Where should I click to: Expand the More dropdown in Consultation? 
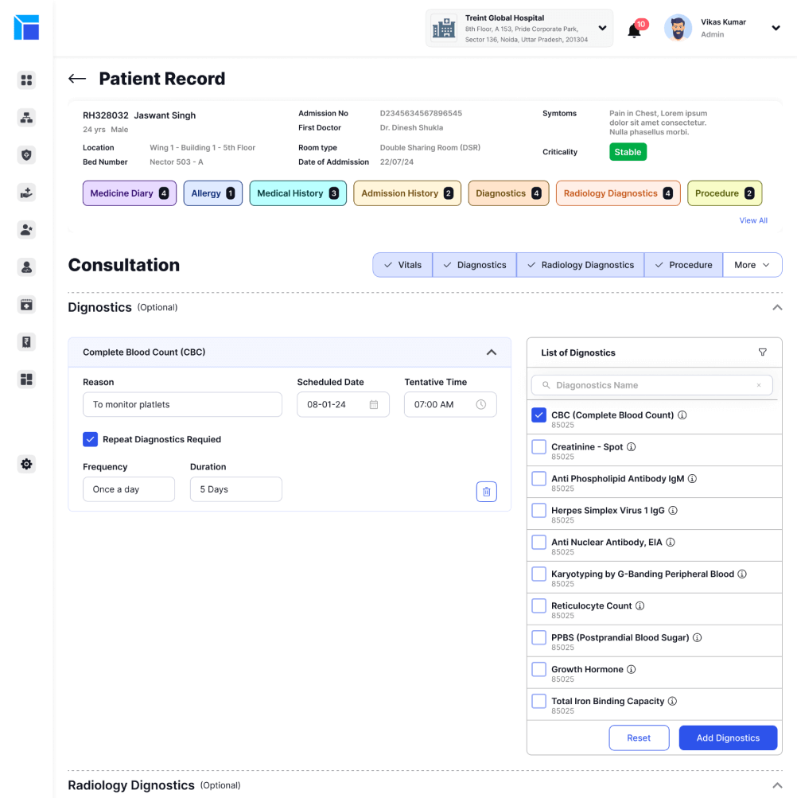pyautogui.click(x=752, y=265)
